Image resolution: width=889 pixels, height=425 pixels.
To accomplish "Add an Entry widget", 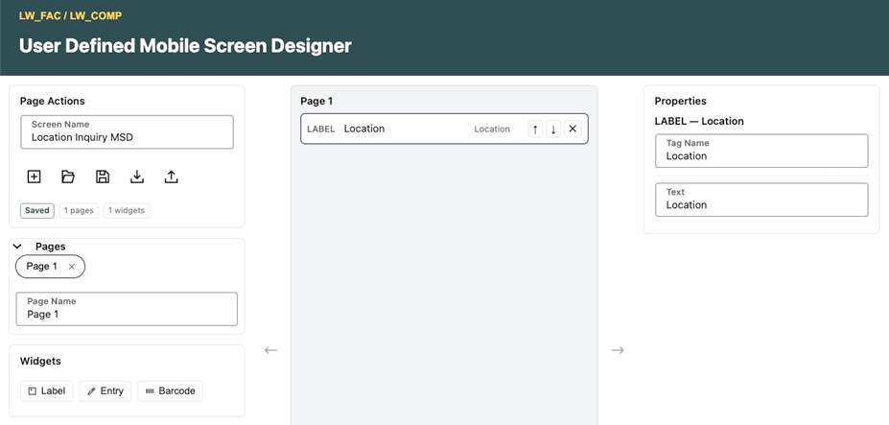I will (105, 391).
